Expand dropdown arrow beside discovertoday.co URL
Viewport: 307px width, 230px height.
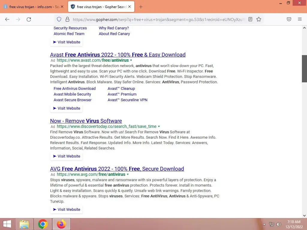click(159, 127)
